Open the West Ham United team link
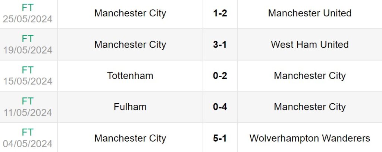Image resolution: width=382 pixels, height=152 pixels. pos(310,45)
